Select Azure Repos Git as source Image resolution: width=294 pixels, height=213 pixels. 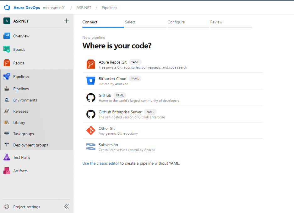coord(173,64)
